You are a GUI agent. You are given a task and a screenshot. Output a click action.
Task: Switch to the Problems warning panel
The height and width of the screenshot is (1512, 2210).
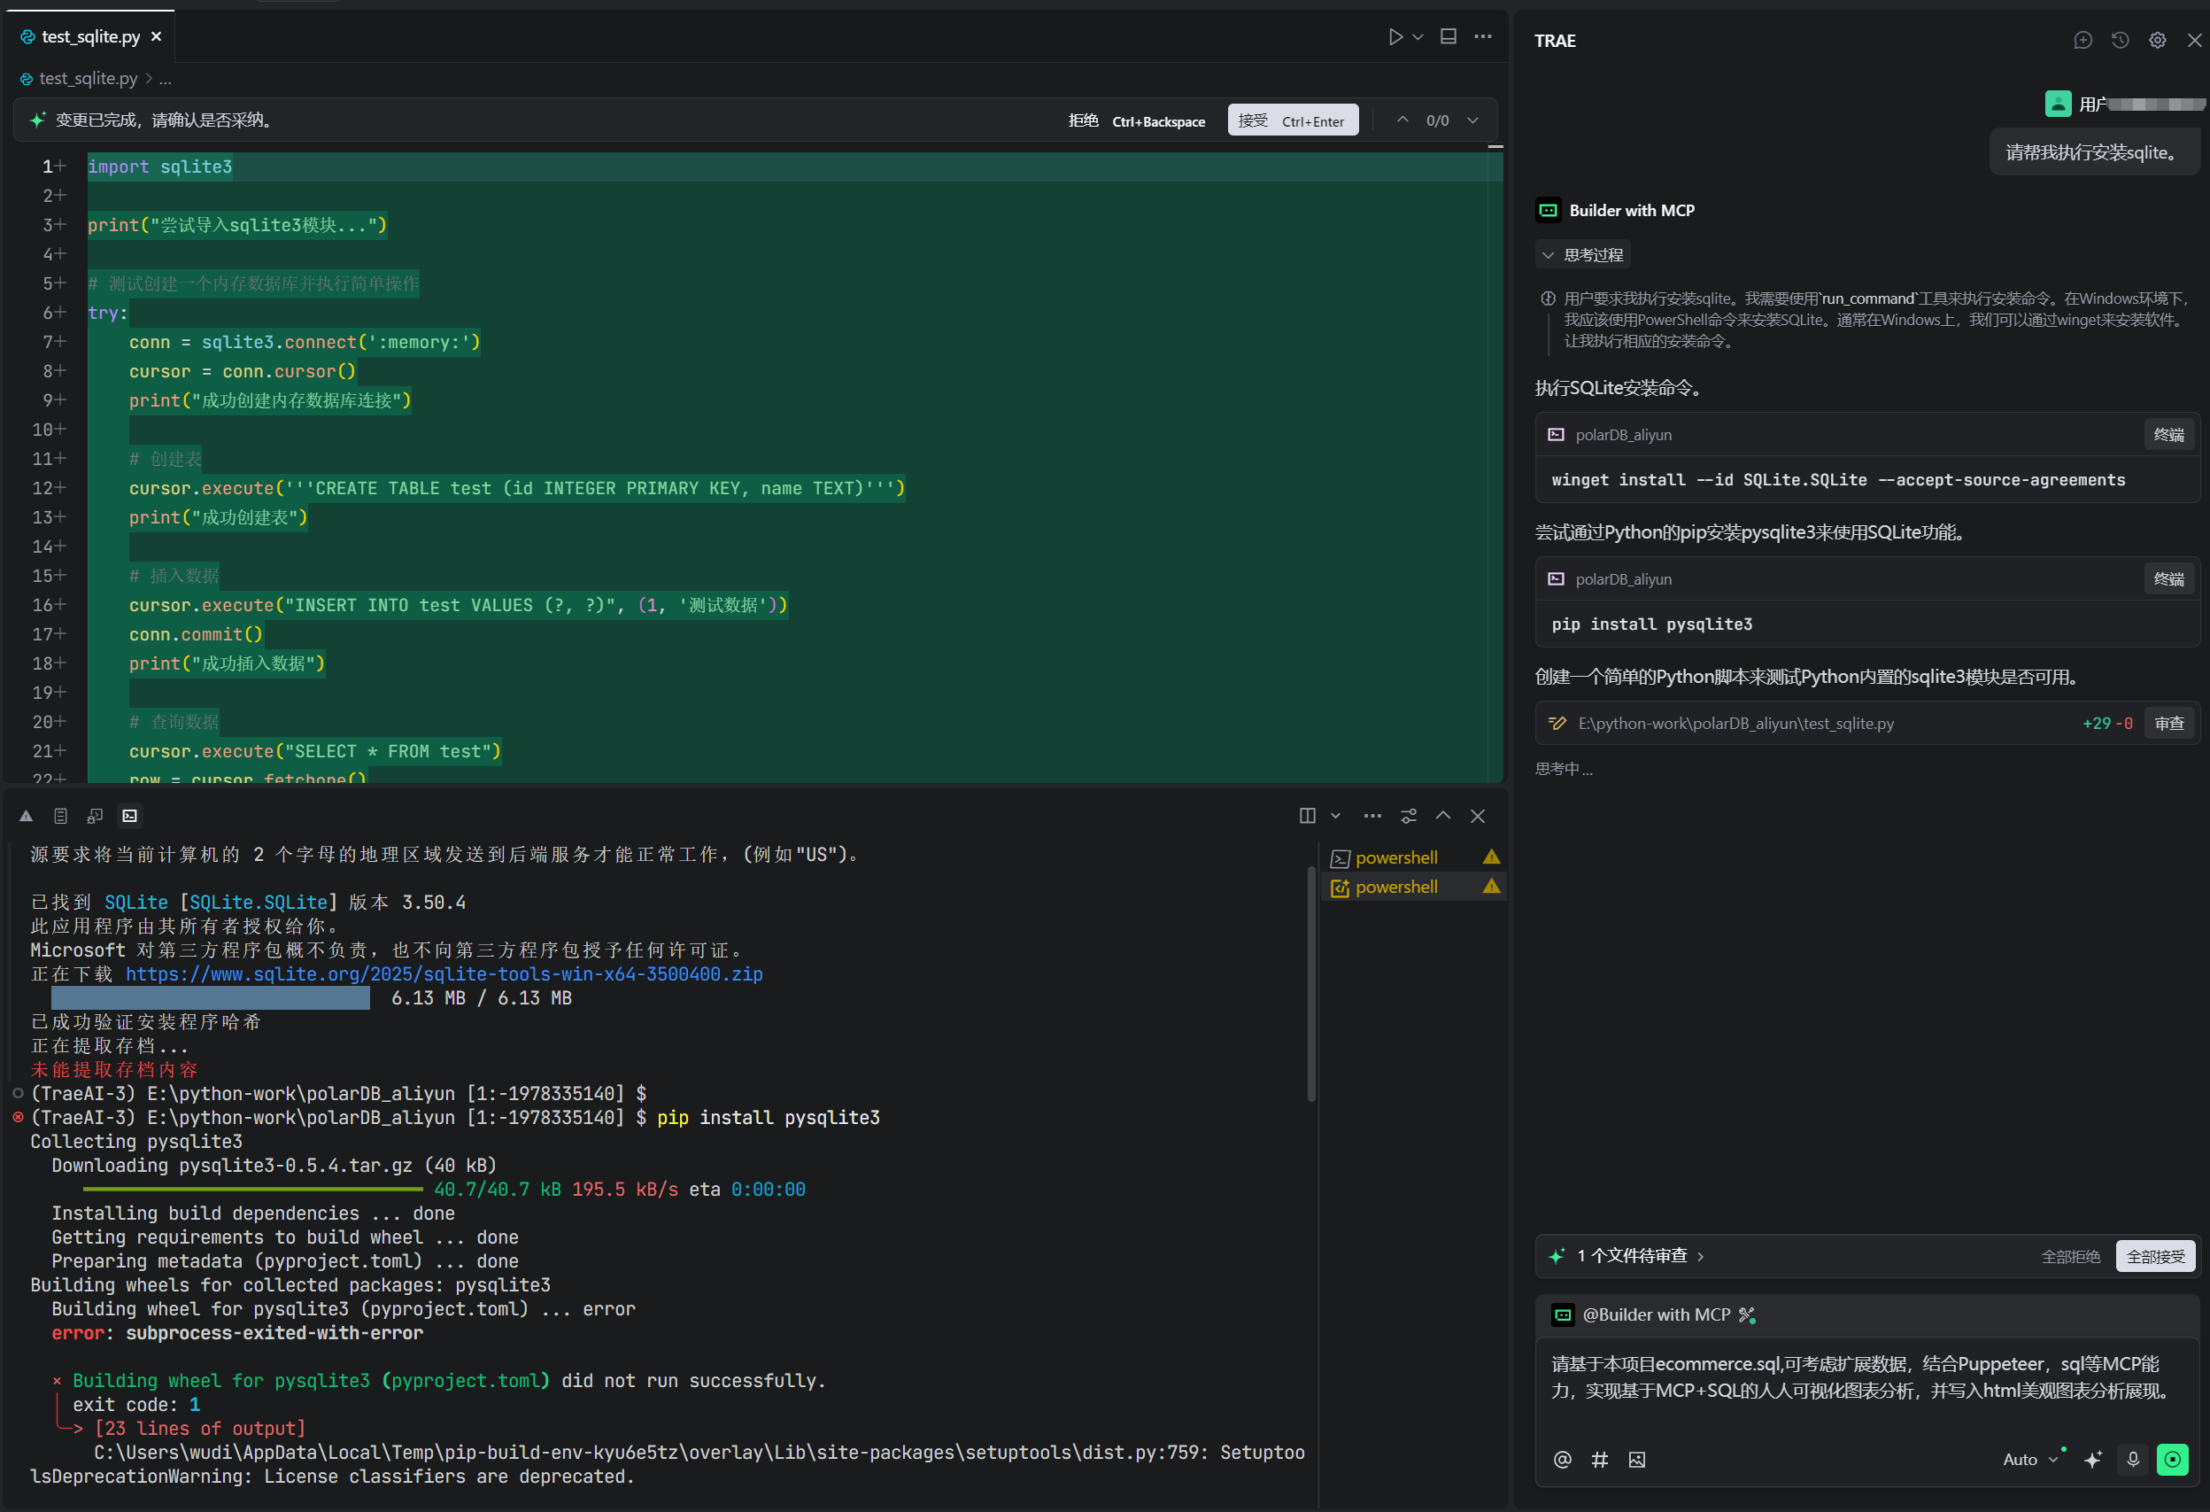[27, 816]
